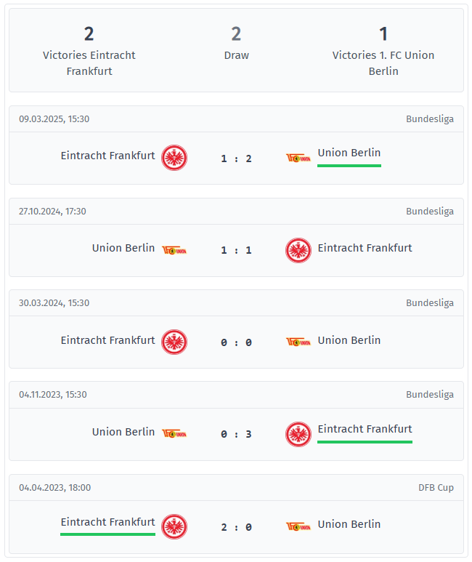Open the 2 : 0 DFB Cup match score

pos(236,527)
